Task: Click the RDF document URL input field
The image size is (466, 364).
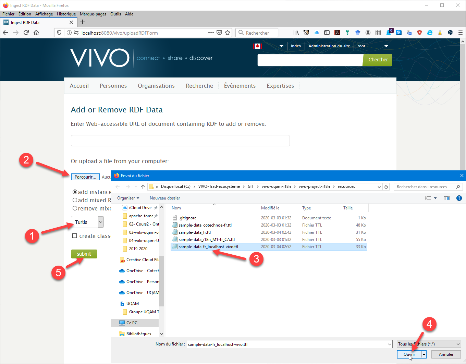Action: click(180, 141)
